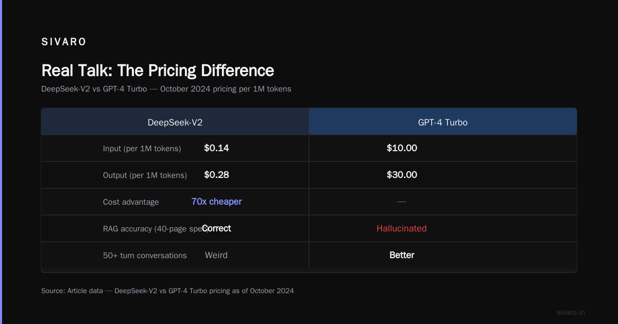The width and height of the screenshot is (618, 324).
Task: Click the Weird conversation result
Action: tap(216, 255)
